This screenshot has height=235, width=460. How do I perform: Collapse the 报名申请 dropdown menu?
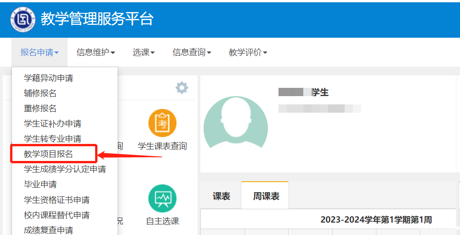[x=40, y=52]
